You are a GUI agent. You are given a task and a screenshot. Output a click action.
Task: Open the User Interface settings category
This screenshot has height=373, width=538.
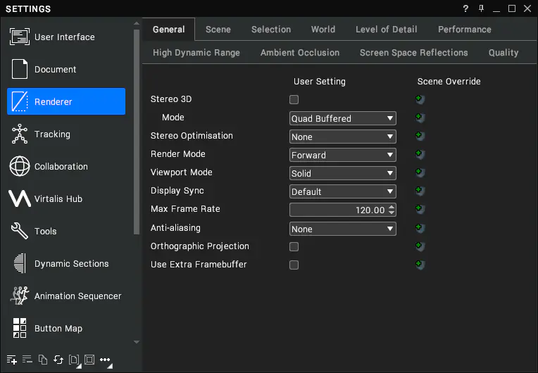pyautogui.click(x=66, y=37)
